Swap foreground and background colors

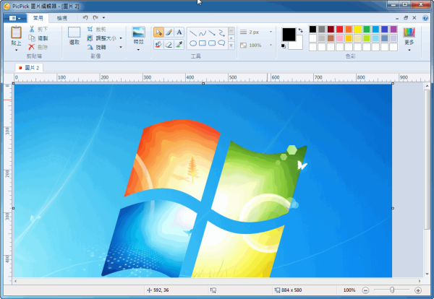click(300, 30)
